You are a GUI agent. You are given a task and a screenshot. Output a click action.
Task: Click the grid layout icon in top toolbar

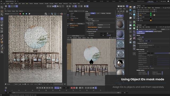[x=73, y=6]
